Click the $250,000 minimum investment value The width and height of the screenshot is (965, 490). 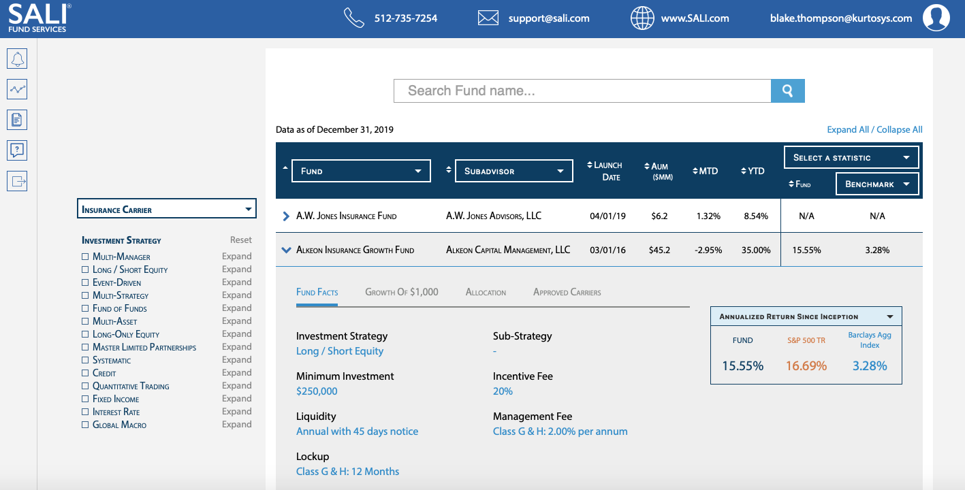pyautogui.click(x=317, y=391)
